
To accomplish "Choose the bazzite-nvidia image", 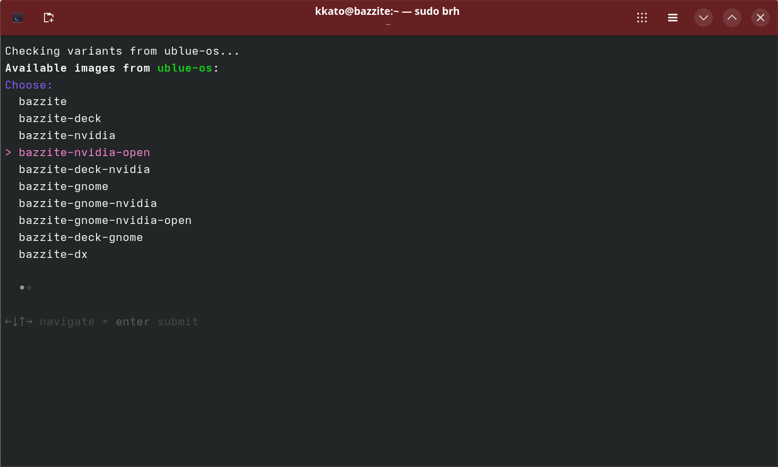I will [67, 135].
